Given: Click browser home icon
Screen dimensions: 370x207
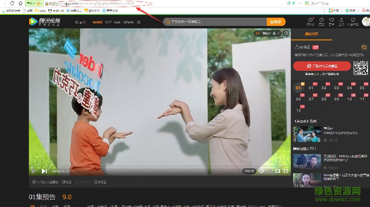Looking at the screenshot, I should (21, 3).
